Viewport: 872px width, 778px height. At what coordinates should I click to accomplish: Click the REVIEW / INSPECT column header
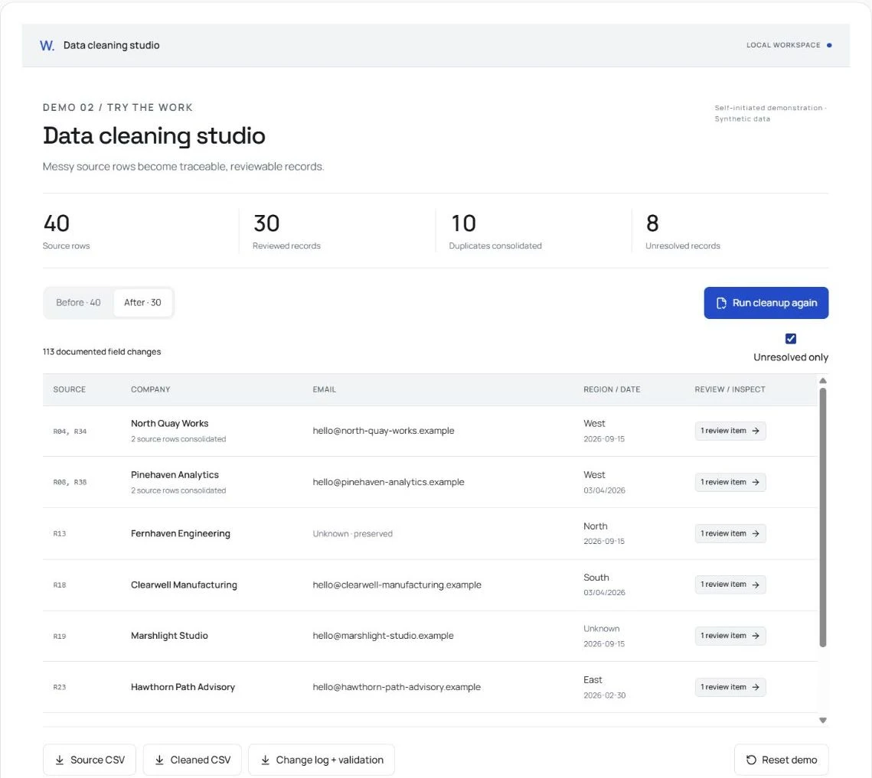[x=730, y=389]
